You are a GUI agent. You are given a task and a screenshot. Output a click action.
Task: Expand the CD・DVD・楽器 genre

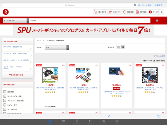(18, 48)
